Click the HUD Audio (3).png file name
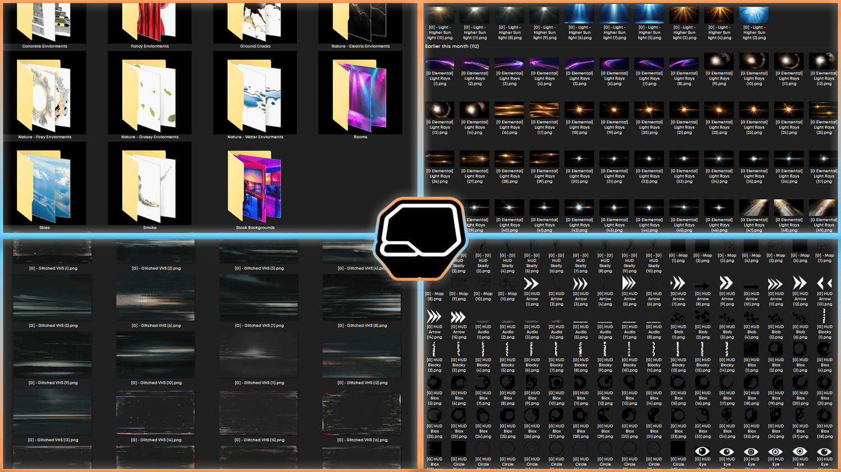The width and height of the screenshot is (841, 472). click(x=532, y=332)
